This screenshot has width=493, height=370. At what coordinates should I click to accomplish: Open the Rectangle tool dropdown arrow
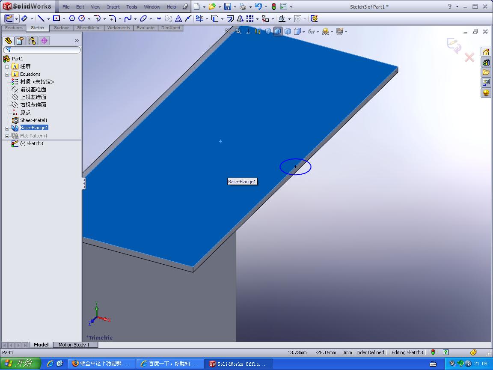(64, 19)
